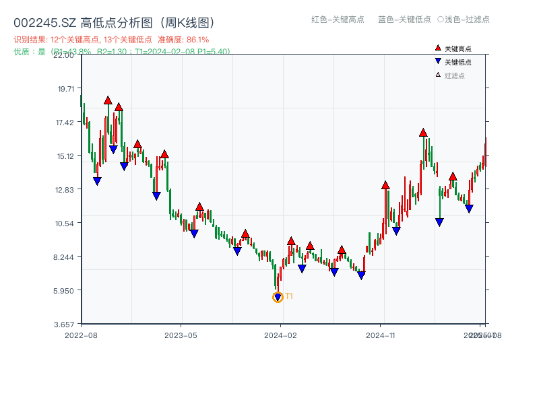Click the 5.950 y-axis label

pyautogui.click(x=63, y=291)
